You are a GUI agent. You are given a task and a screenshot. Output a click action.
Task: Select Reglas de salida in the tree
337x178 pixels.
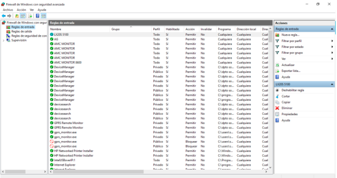pyautogui.click(x=21, y=32)
